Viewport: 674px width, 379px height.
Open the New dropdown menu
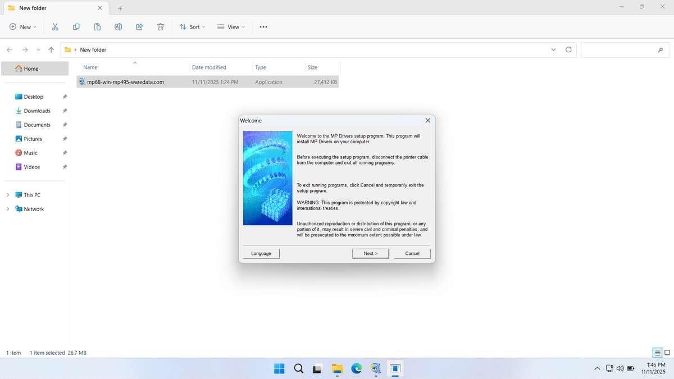(23, 27)
